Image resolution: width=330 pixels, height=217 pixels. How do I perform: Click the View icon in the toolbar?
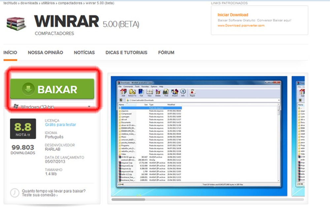click(x=149, y=91)
